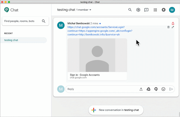180x117 pixels.
Task: Send the reply message
Action: 171,89
